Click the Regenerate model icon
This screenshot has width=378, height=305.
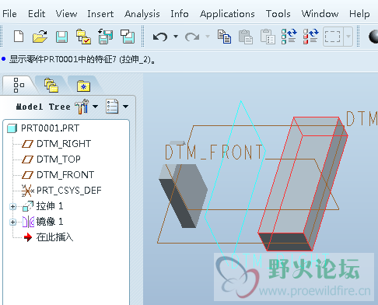pos(289,37)
